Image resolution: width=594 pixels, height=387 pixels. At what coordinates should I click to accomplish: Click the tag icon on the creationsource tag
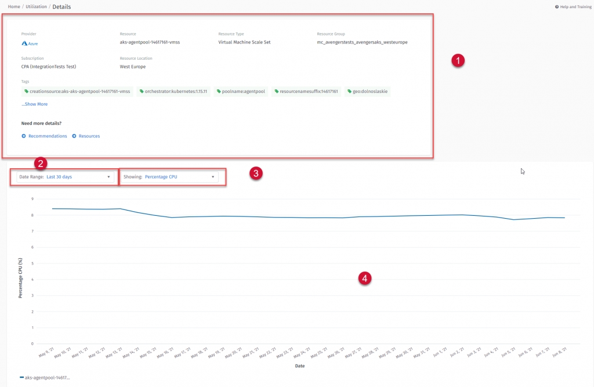pos(26,92)
